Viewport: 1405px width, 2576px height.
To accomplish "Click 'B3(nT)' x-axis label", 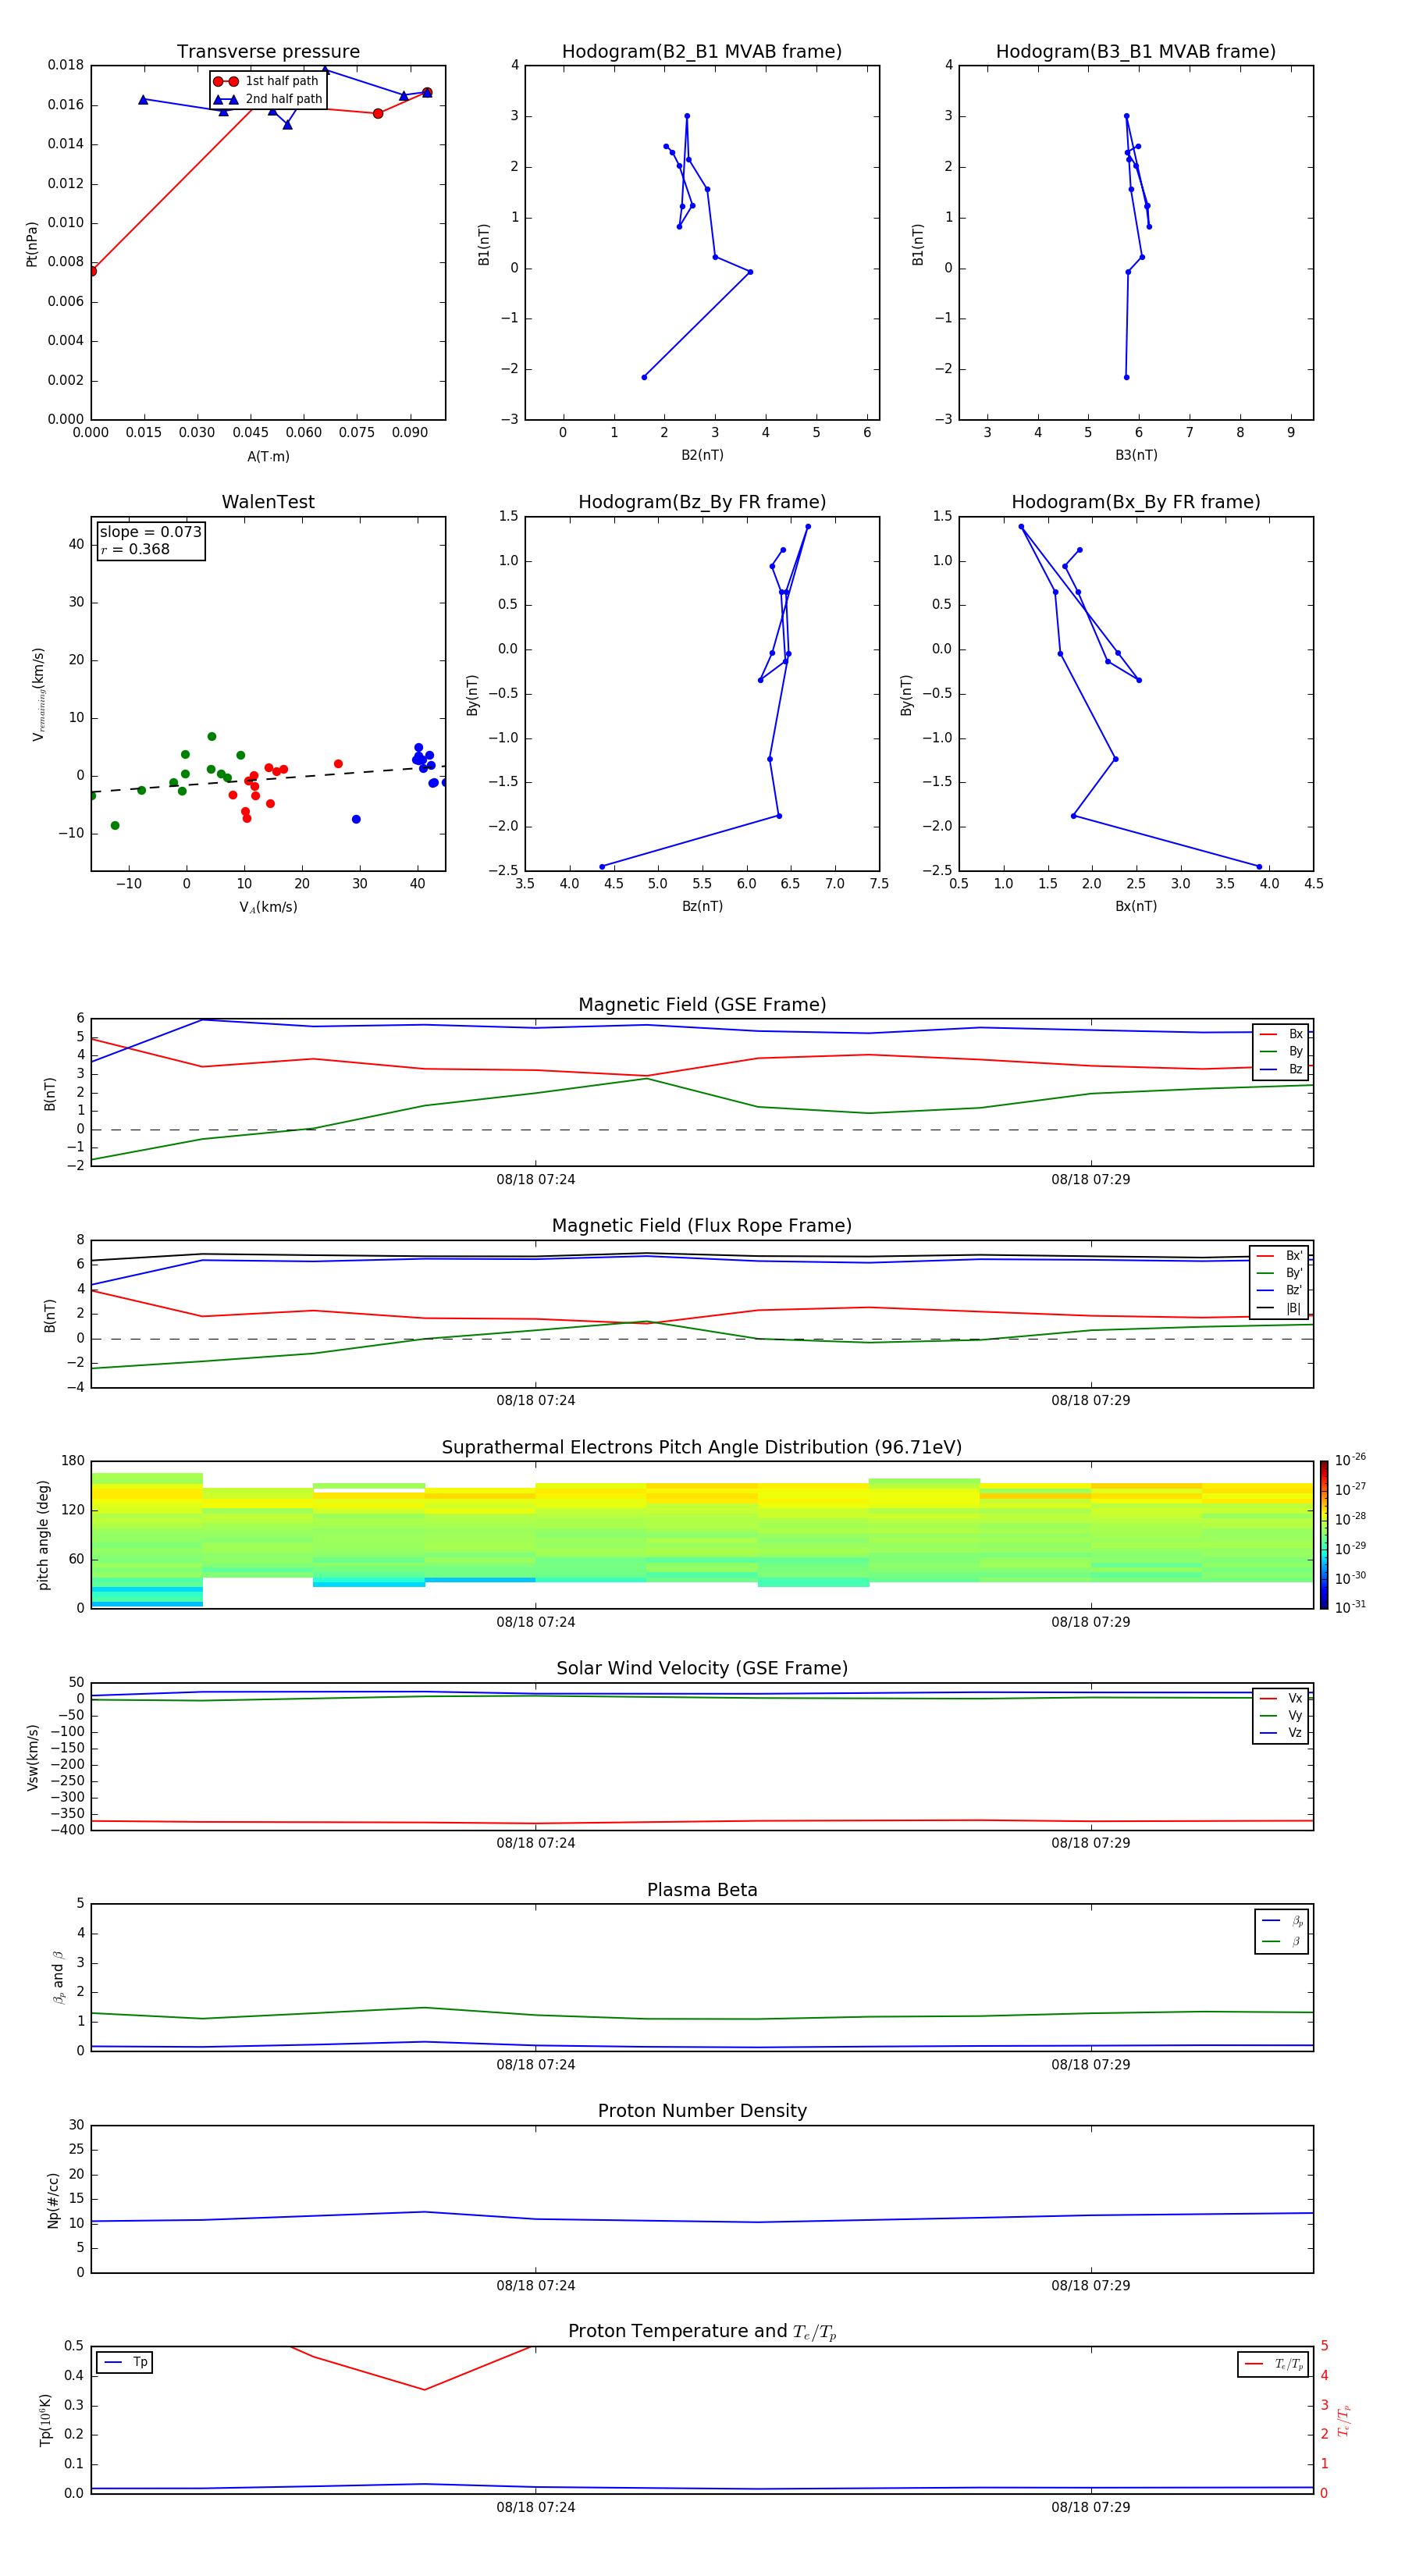I will 1136,456.
